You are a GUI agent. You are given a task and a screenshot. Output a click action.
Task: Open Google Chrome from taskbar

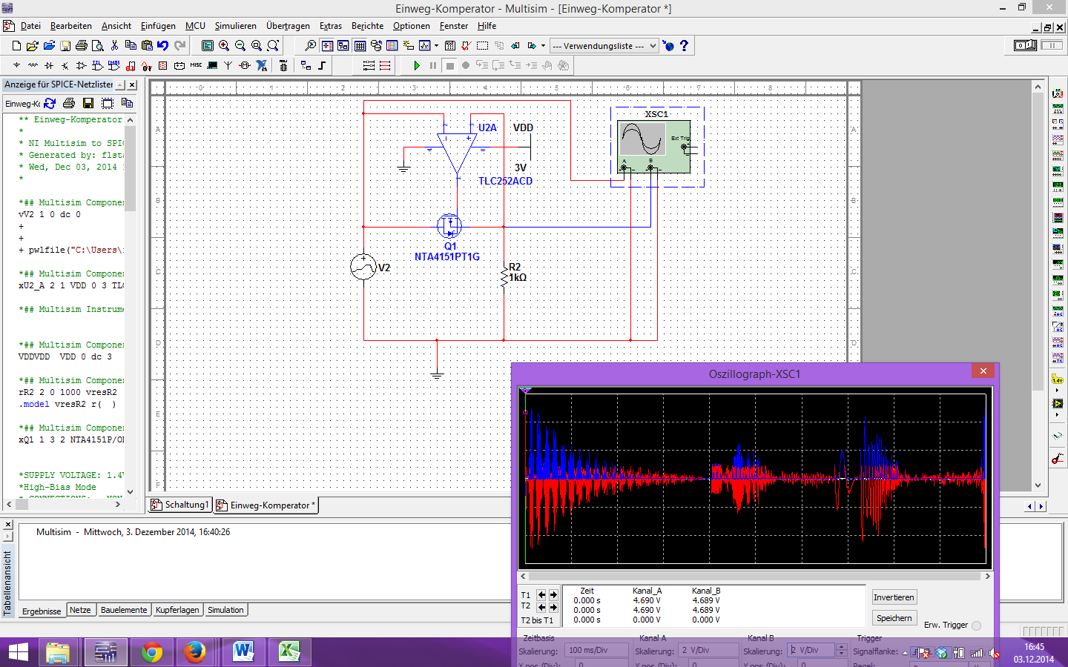tap(152, 652)
